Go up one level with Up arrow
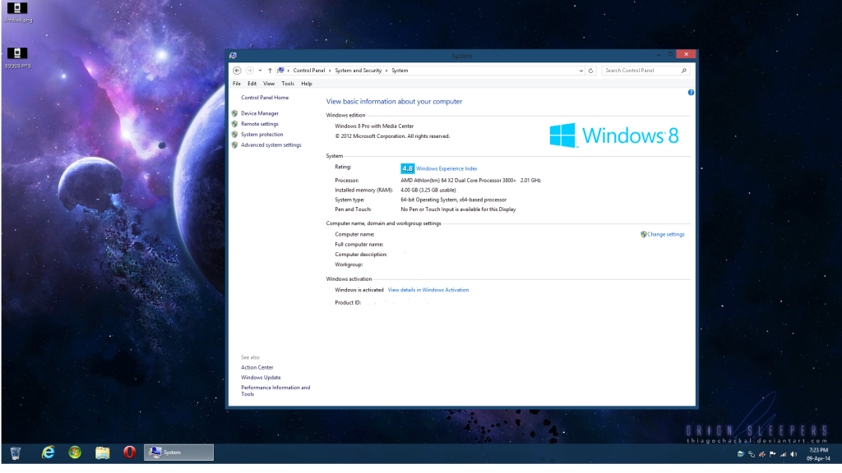 coord(270,71)
